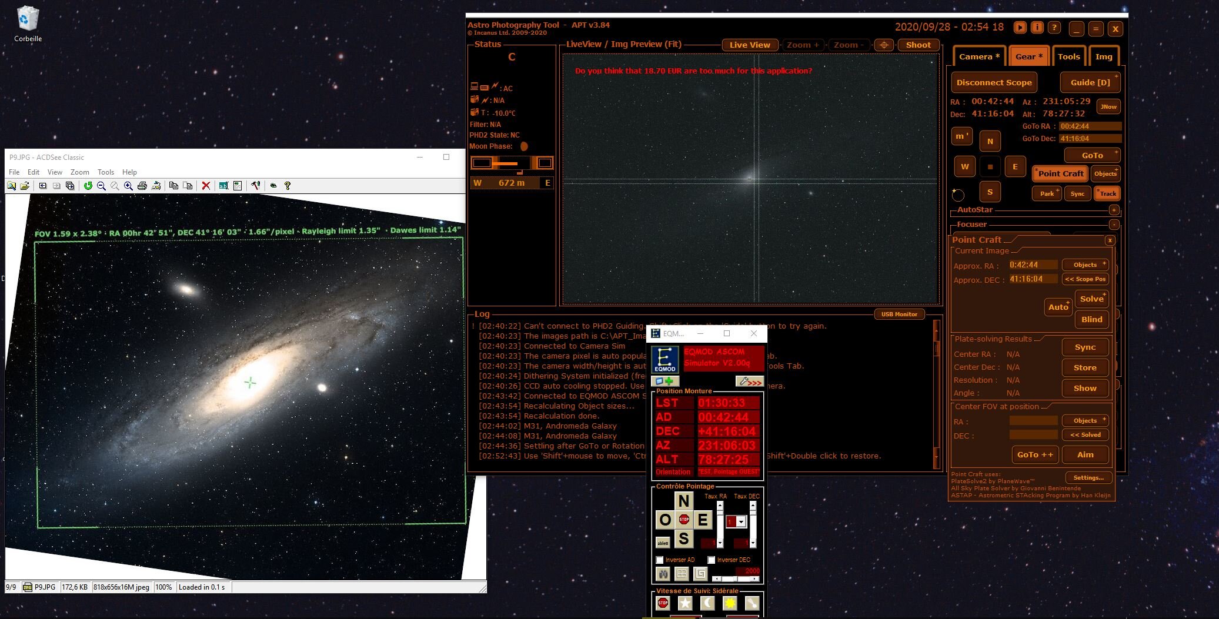Toggle the Track button in APT Gear tab
Viewport: 1219px width, 619px height.
tap(1107, 193)
